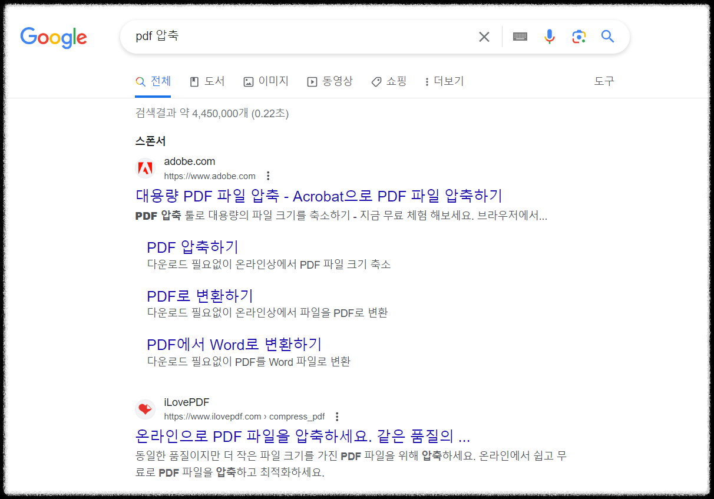Switch to the 쇼핑 tab

tap(389, 81)
